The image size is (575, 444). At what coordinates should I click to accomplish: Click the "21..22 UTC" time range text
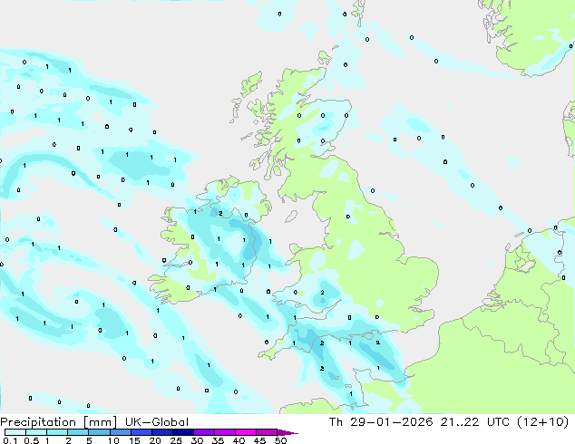coord(475,422)
